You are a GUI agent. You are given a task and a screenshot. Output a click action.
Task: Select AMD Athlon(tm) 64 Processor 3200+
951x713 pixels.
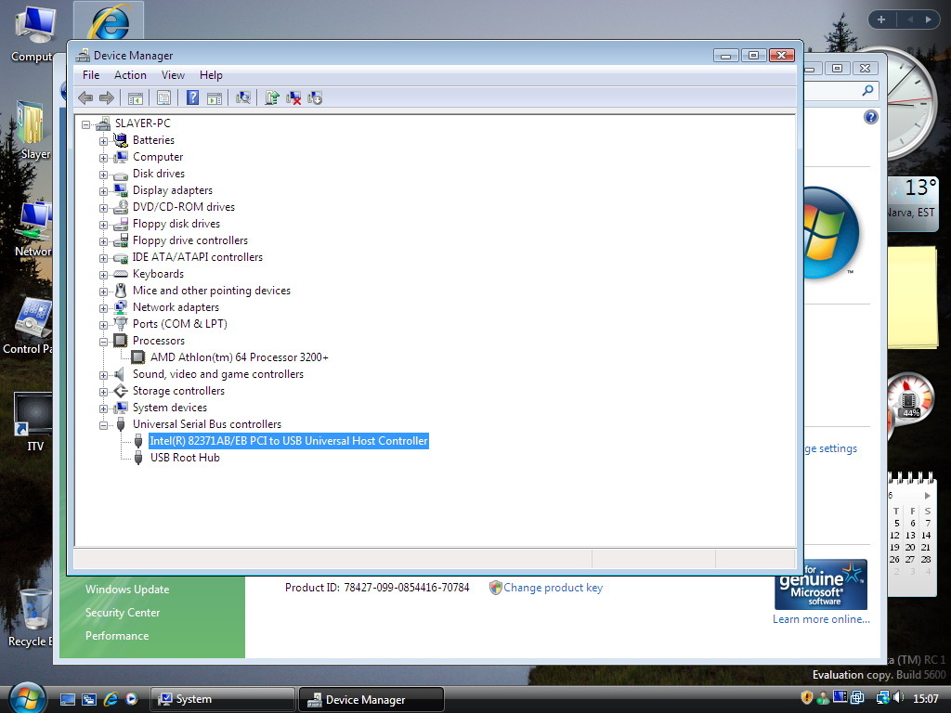239,357
